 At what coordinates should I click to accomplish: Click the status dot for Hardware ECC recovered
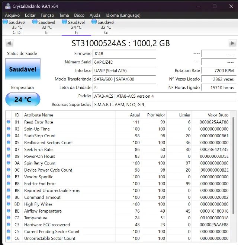point(9,224)
